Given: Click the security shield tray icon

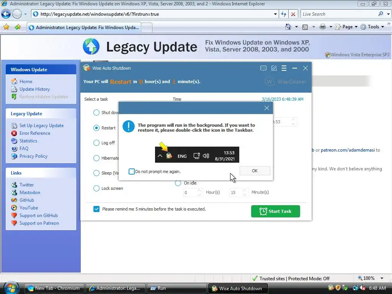Looking at the screenshot, I should coord(338,288).
